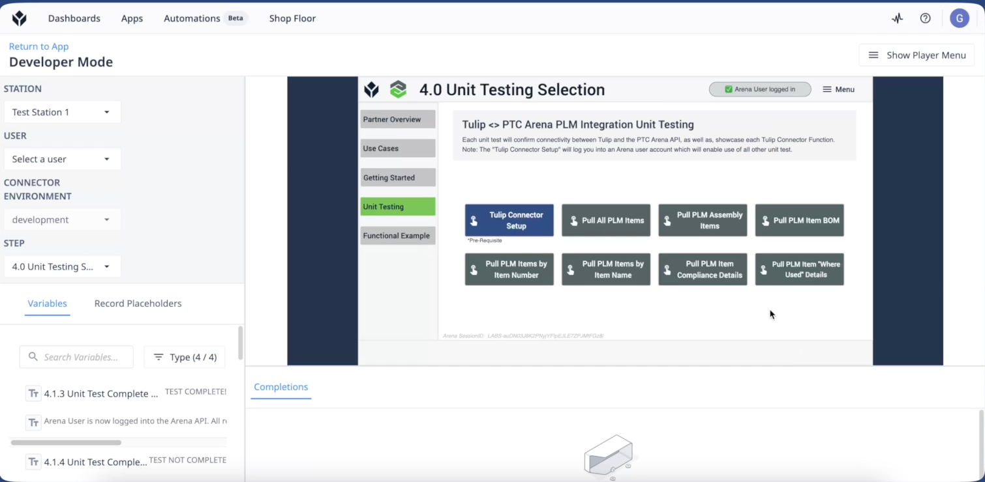
Task: Select the Tt icon beside the 4.1.4 variable
Action: coord(33,462)
